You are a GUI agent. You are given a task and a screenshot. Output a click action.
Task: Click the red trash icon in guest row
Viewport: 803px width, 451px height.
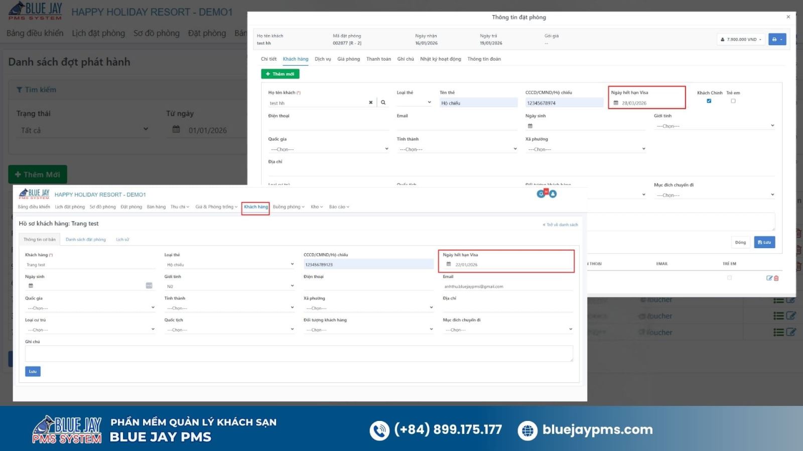776,278
